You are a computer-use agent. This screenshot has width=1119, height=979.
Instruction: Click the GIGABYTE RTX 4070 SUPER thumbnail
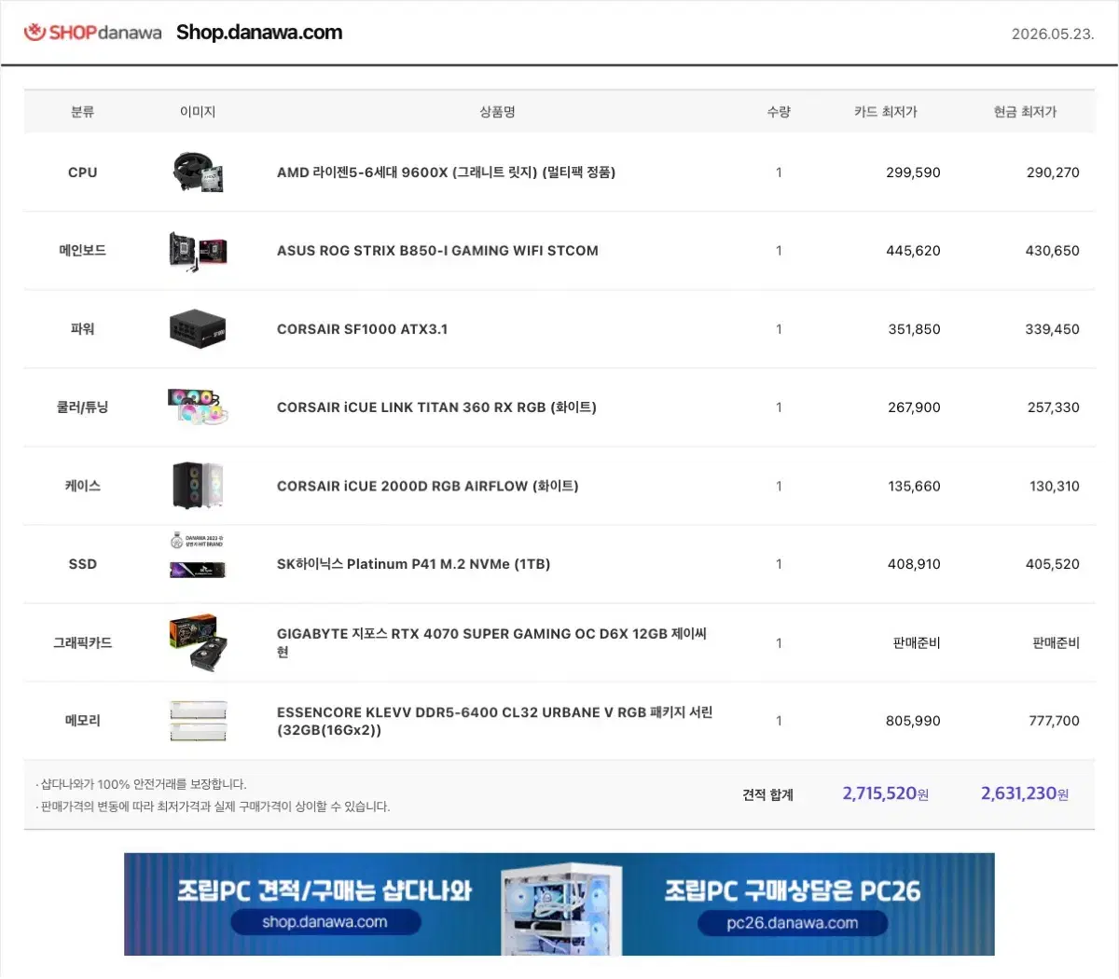click(198, 642)
